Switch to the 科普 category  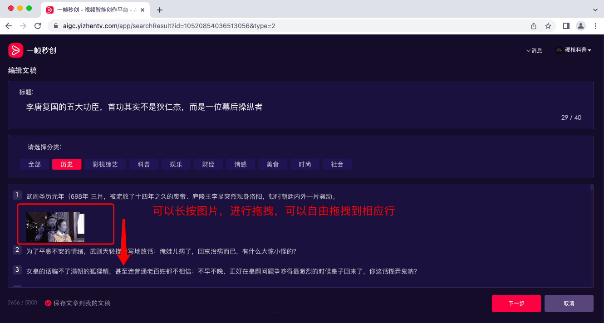(144, 164)
